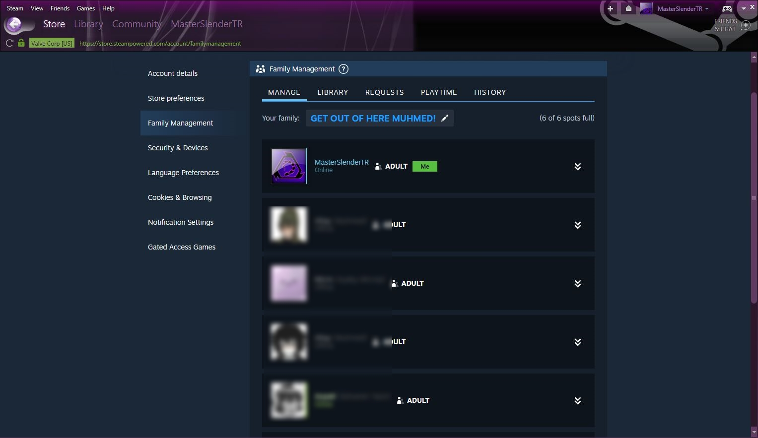Click the fifth family member's avatar
The height and width of the screenshot is (438, 758).
(289, 400)
